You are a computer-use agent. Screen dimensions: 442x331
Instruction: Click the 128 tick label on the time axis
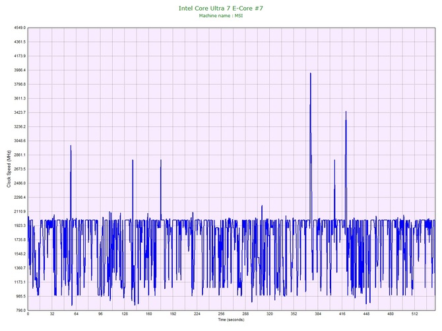tap(125, 315)
